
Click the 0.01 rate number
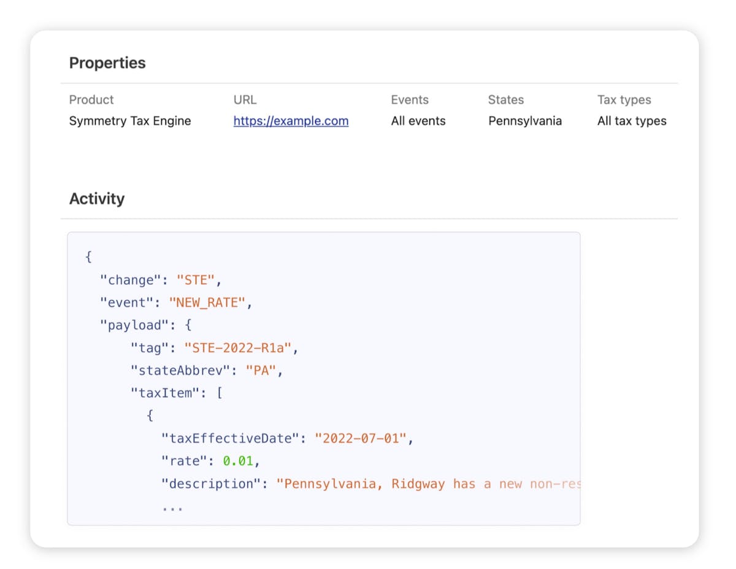(x=237, y=462)
